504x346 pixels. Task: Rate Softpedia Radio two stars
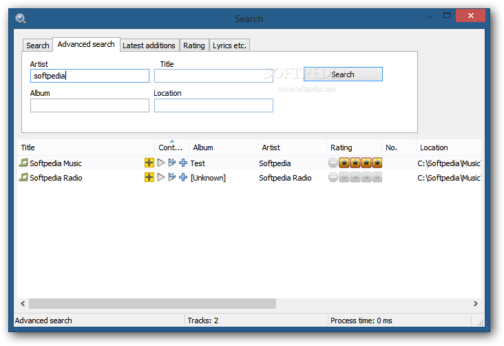click(x=355, y=177)
